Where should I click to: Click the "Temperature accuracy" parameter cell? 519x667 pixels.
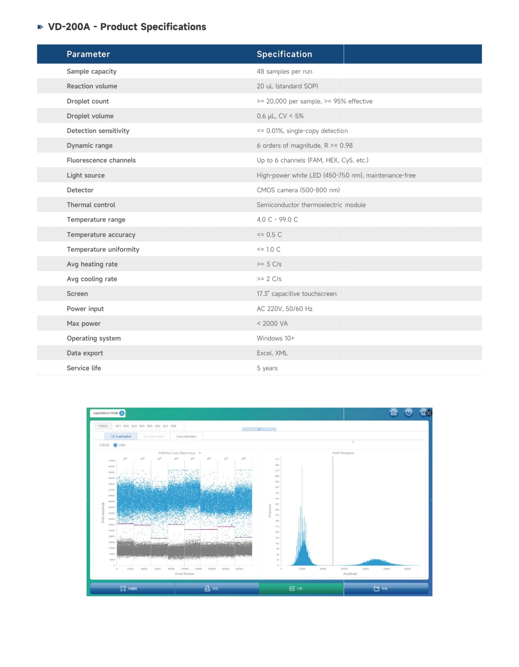[101, 235]
